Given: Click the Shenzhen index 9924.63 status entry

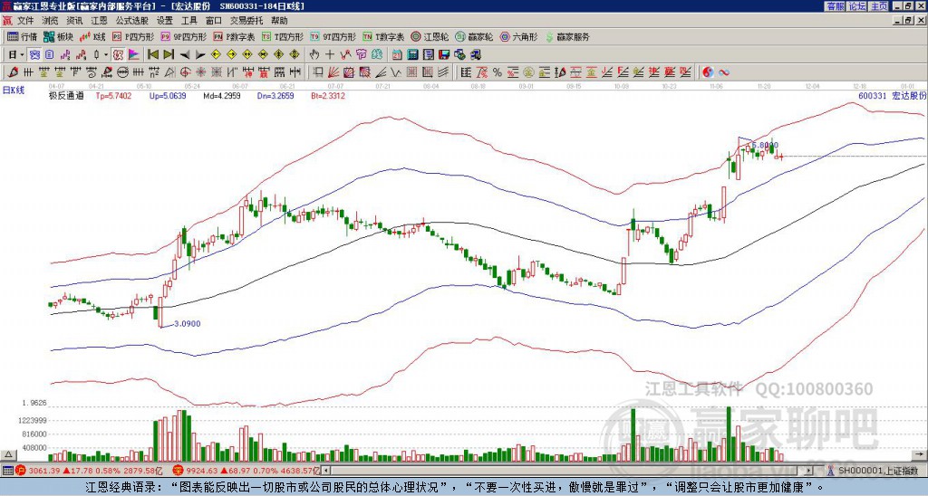Looking at the screenshot, I should tap(246, 471).
